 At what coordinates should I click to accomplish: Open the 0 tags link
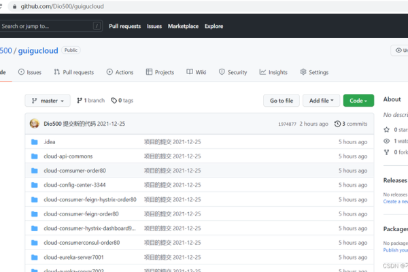point(122,101)
